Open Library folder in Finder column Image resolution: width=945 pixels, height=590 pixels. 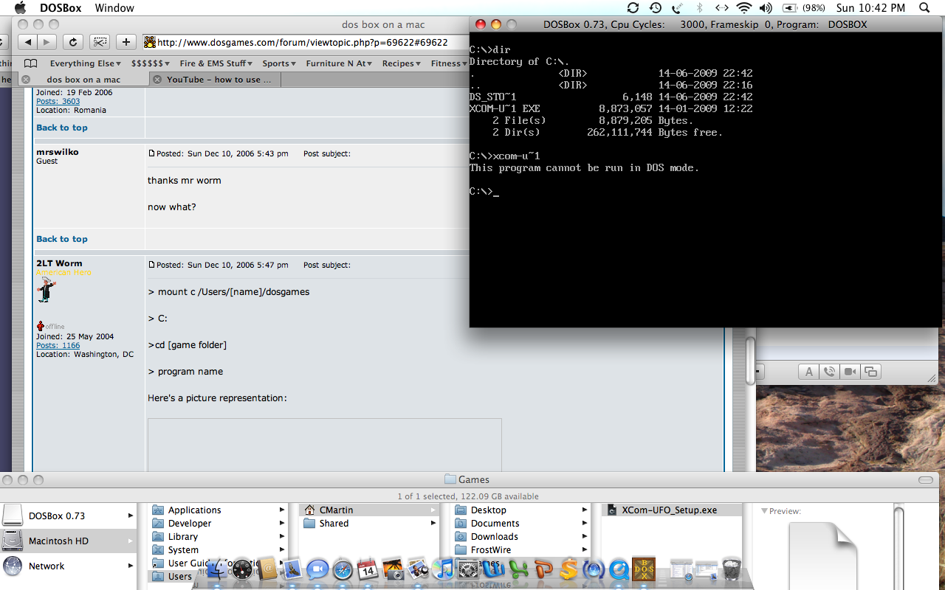pyautogui.click(x=219, y=536)
